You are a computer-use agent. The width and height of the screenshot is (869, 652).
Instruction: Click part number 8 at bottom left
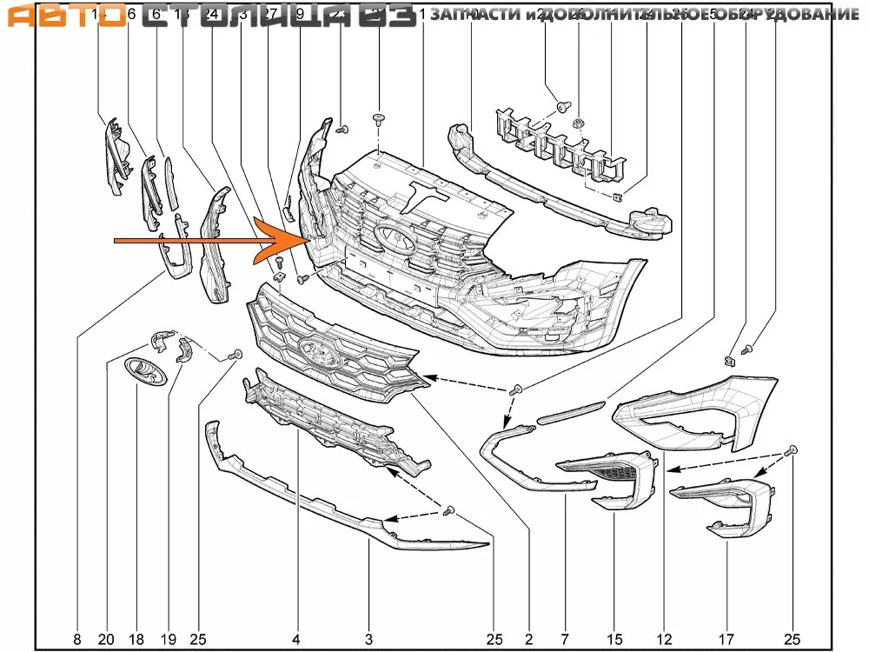[x=77, y=640]
